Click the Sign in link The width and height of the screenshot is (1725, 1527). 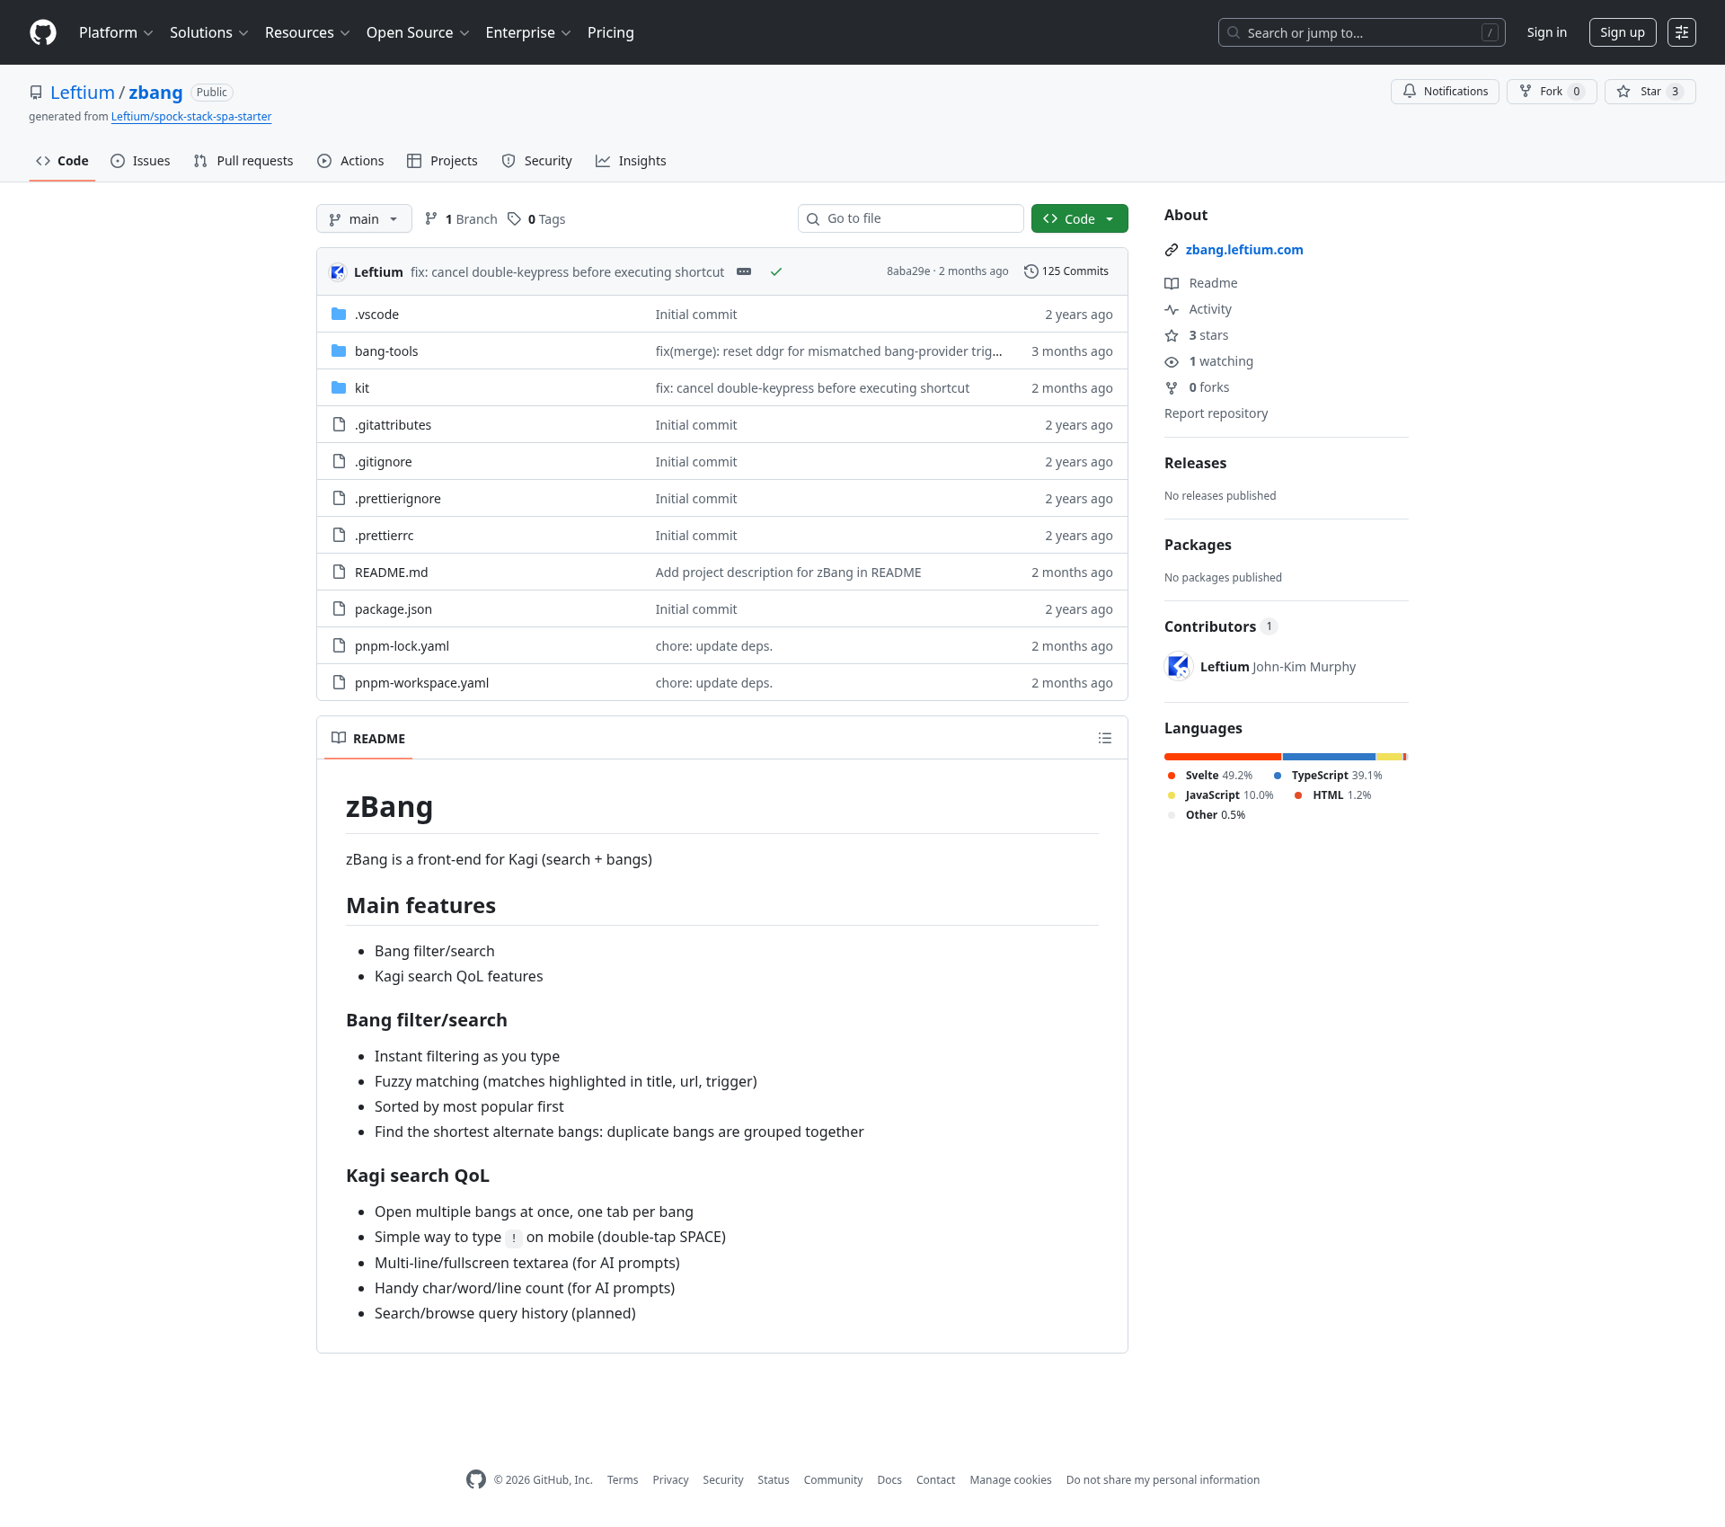(1546, 32)
